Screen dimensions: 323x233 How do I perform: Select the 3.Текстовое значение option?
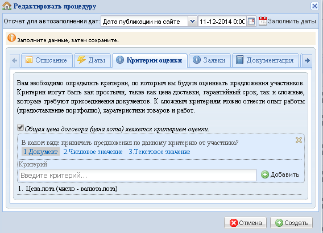[159, 152]
